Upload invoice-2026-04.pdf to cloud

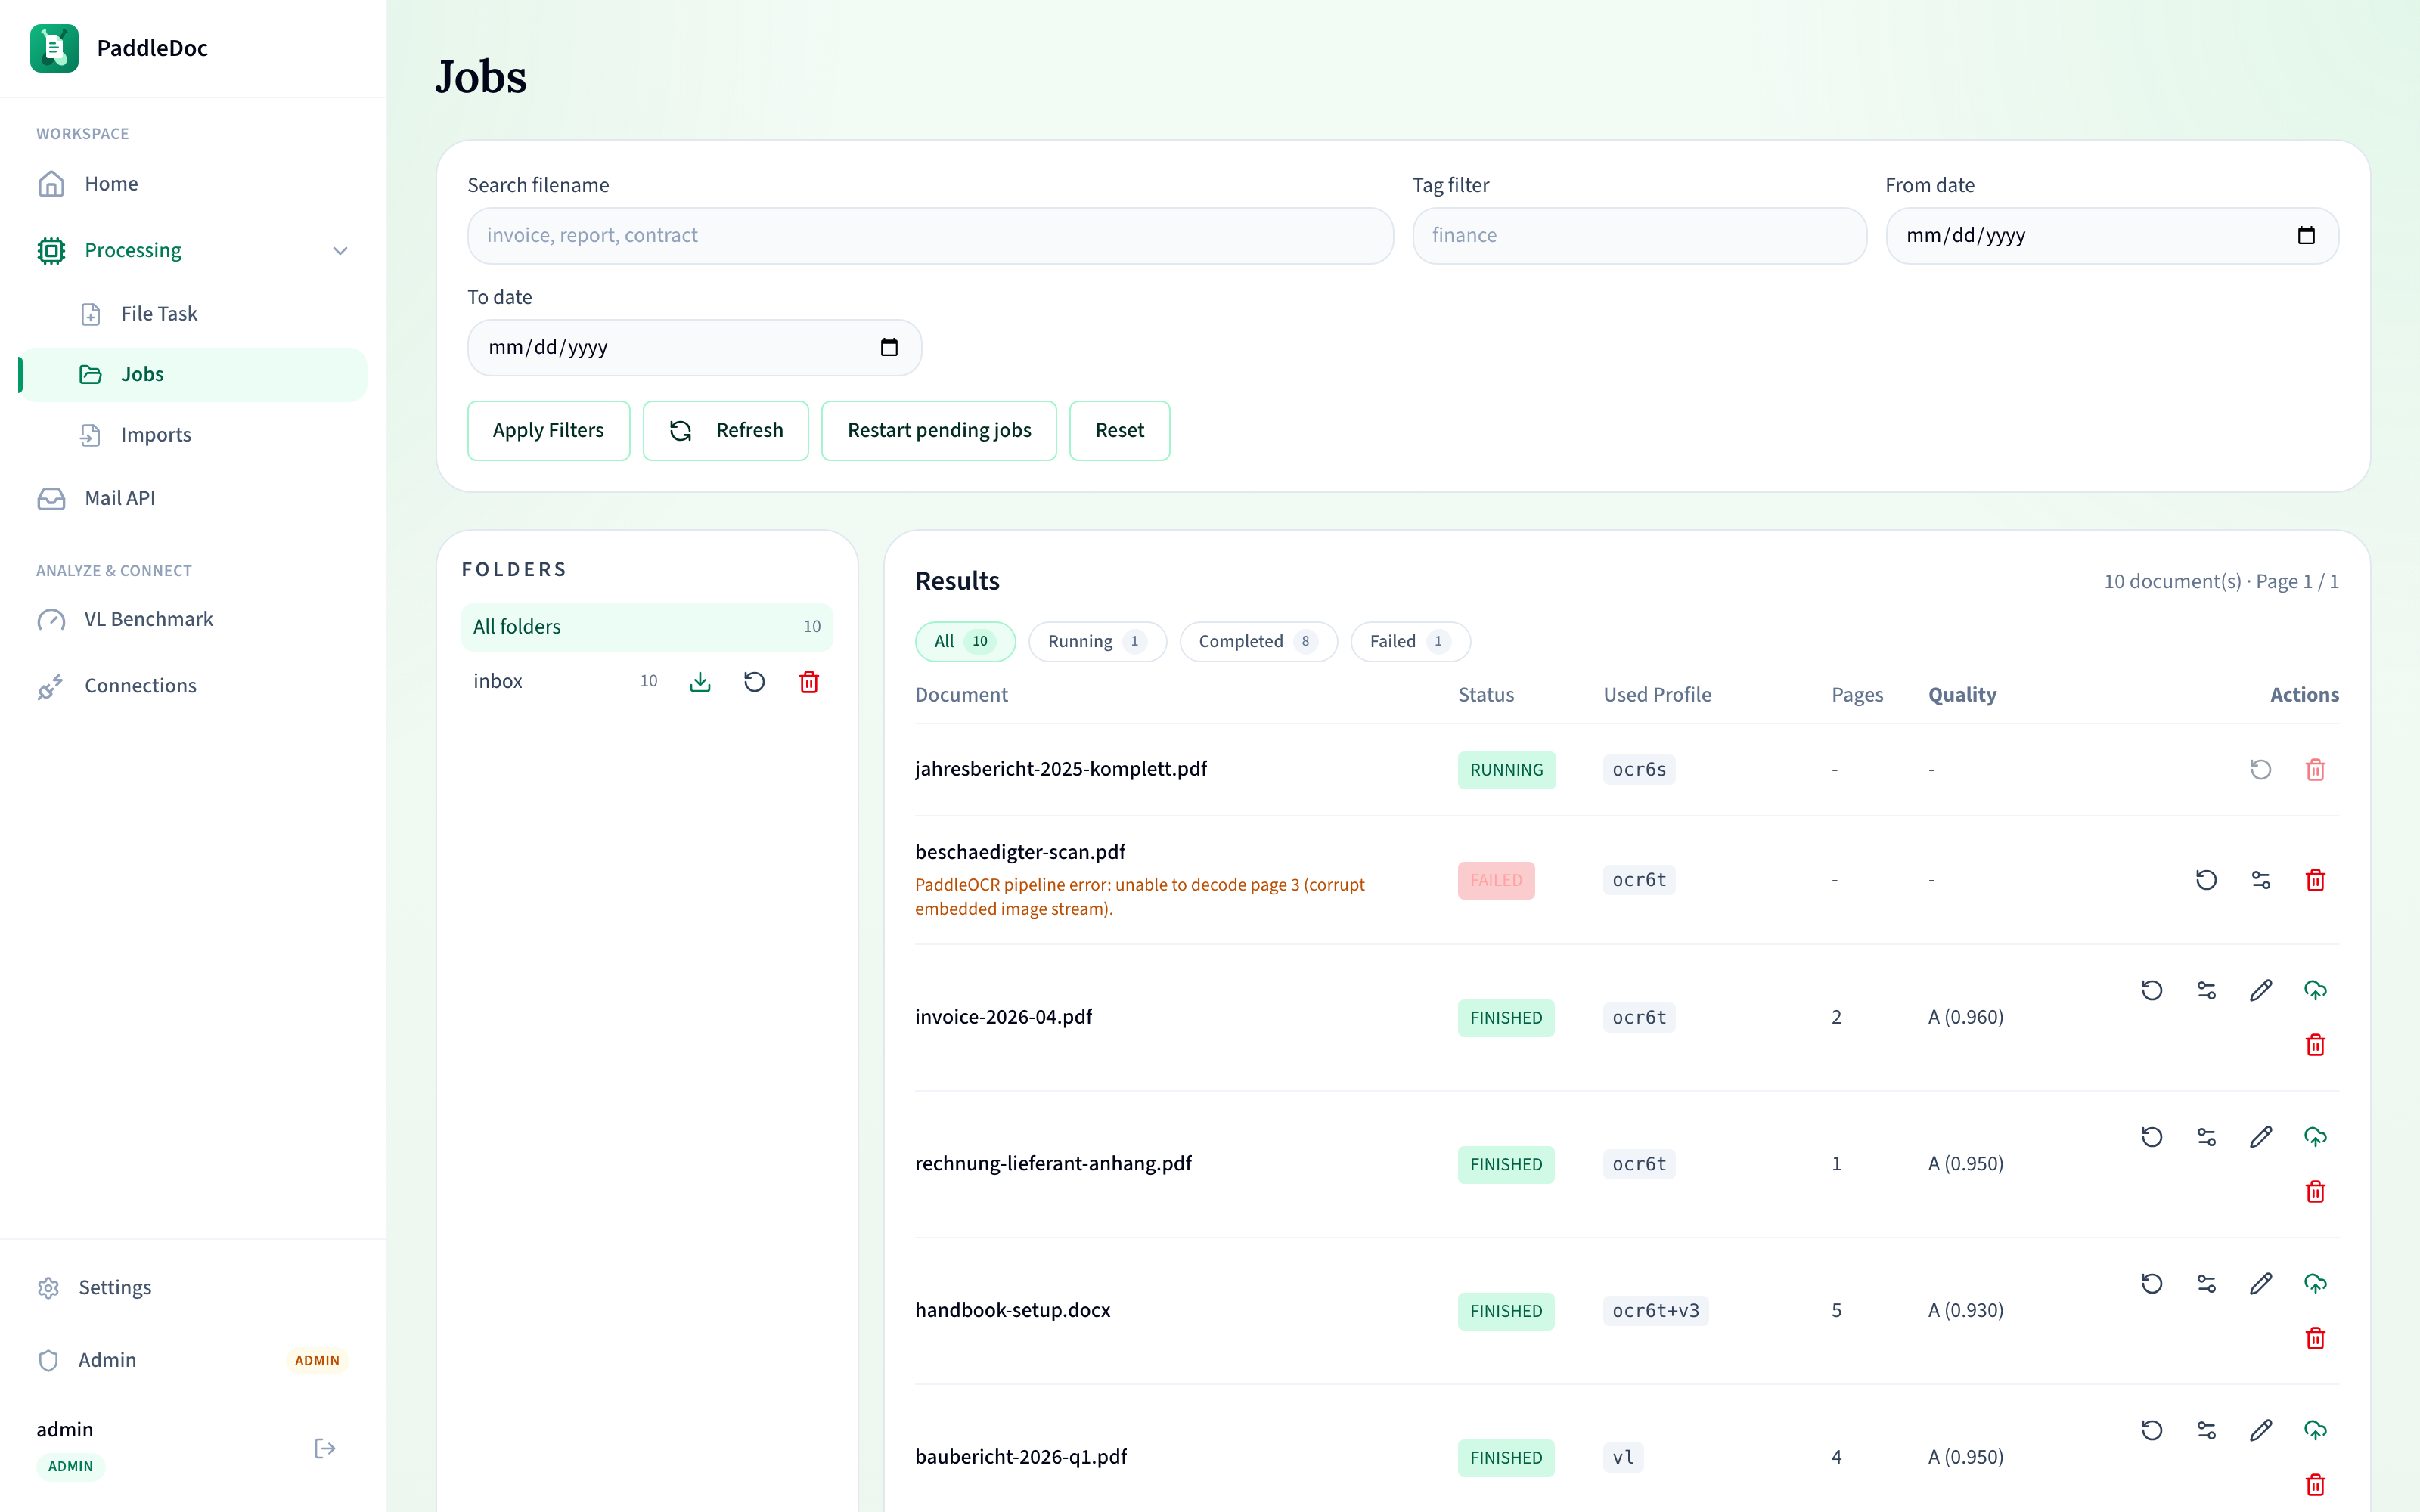pos(2315,990)
